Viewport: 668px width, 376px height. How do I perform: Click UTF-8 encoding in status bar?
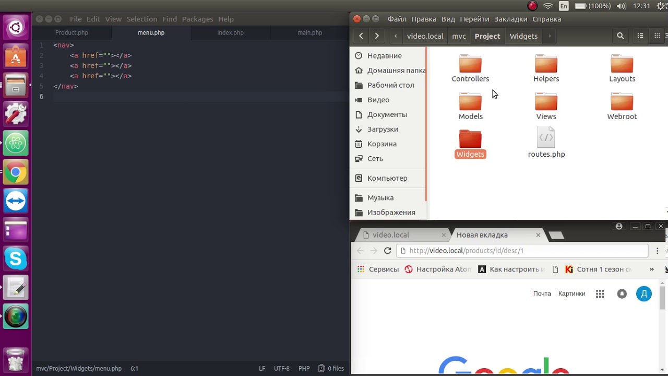[281, 368]
